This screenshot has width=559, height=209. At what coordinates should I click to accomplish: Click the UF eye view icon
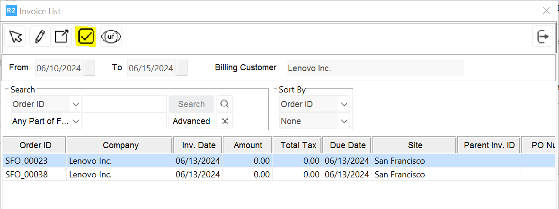[111, 36]
